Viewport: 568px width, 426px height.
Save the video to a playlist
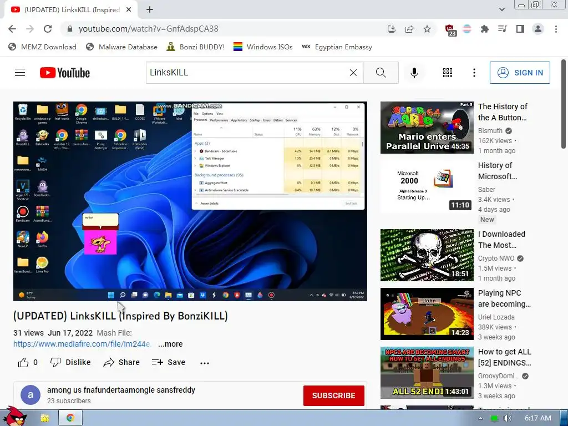(169, 362)
